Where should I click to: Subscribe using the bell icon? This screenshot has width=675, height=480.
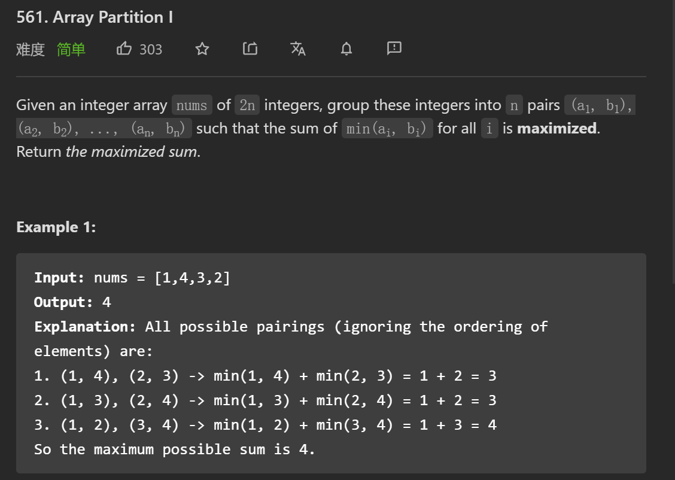(x=346, y=49)
